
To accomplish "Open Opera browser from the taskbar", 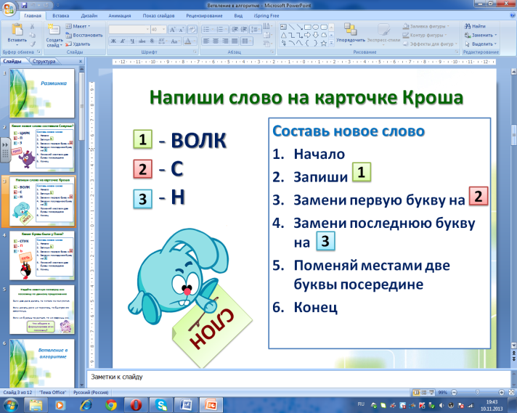I will coord(136,405).
